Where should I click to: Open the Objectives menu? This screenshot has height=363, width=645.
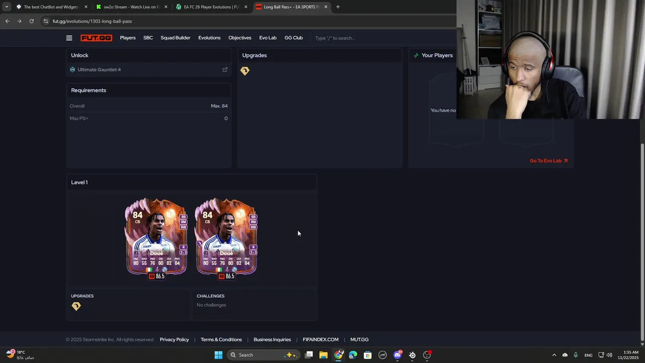240,38
